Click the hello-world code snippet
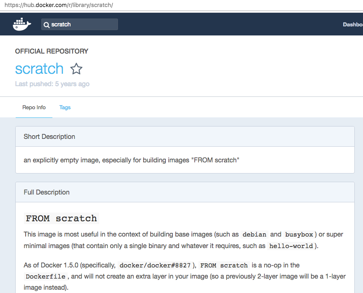Viewport: 363px width, 293px height. (x=291, y=246)
